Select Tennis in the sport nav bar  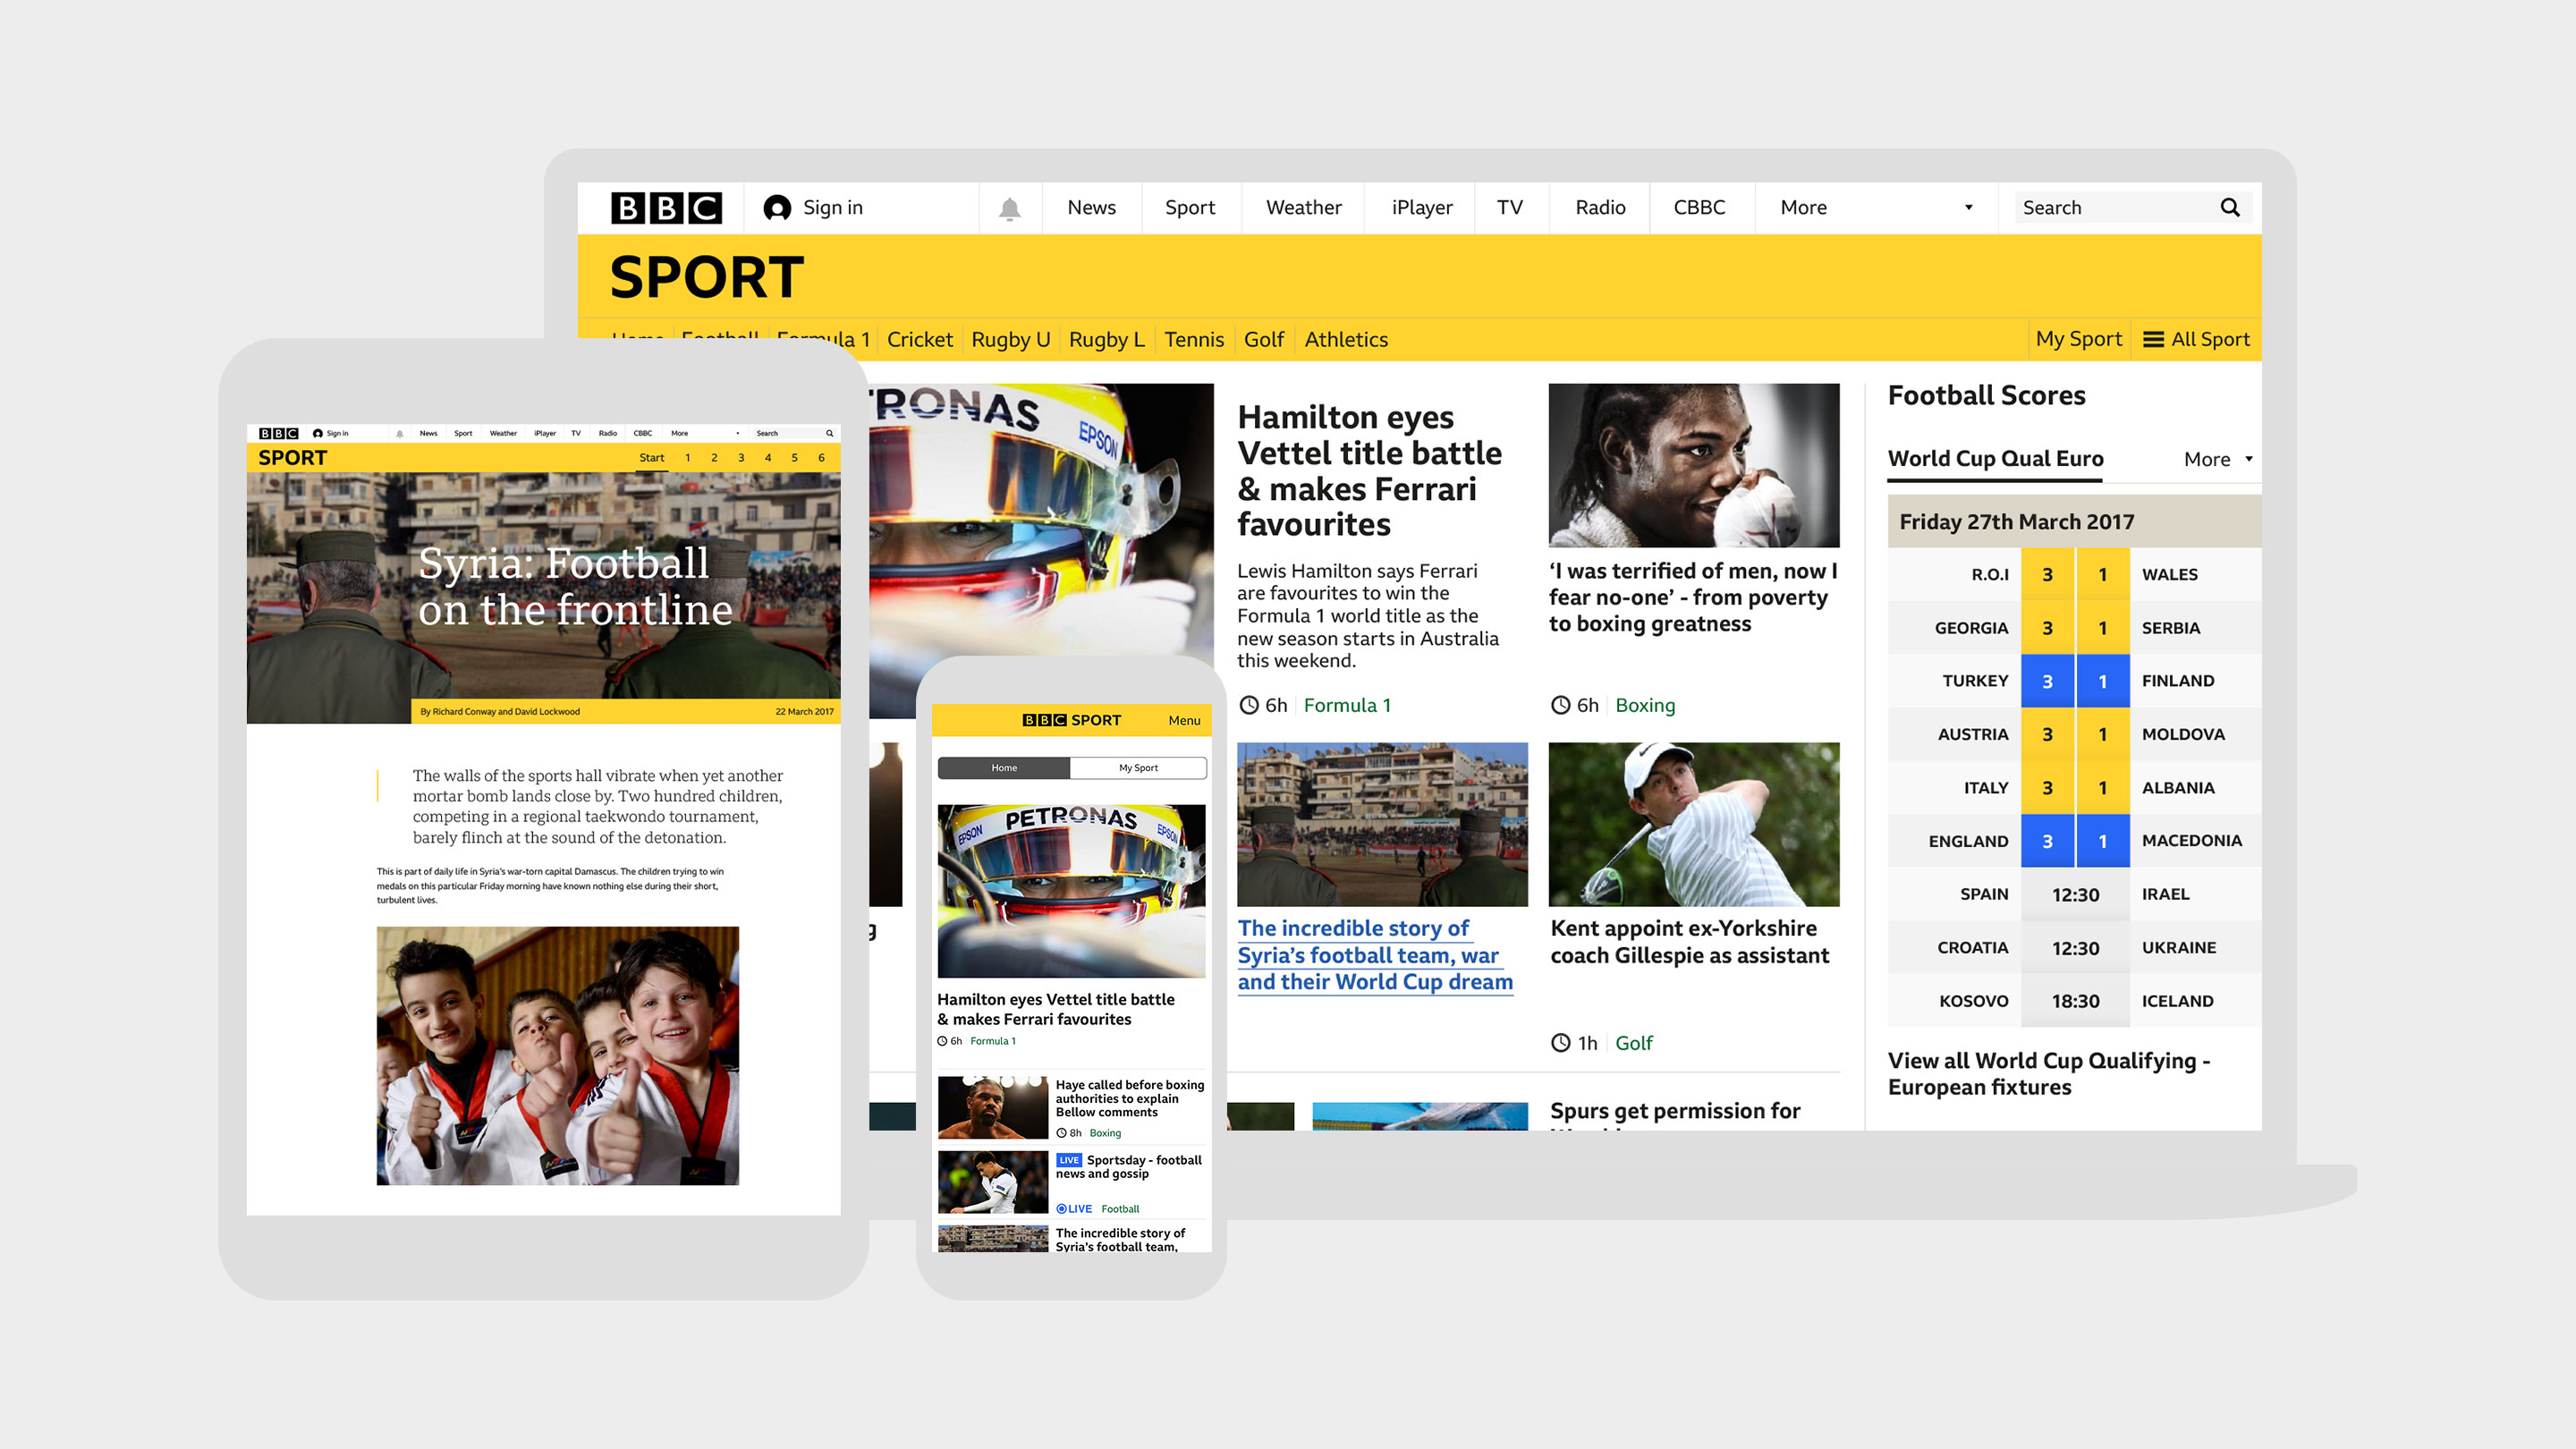tap(1194, 340)
